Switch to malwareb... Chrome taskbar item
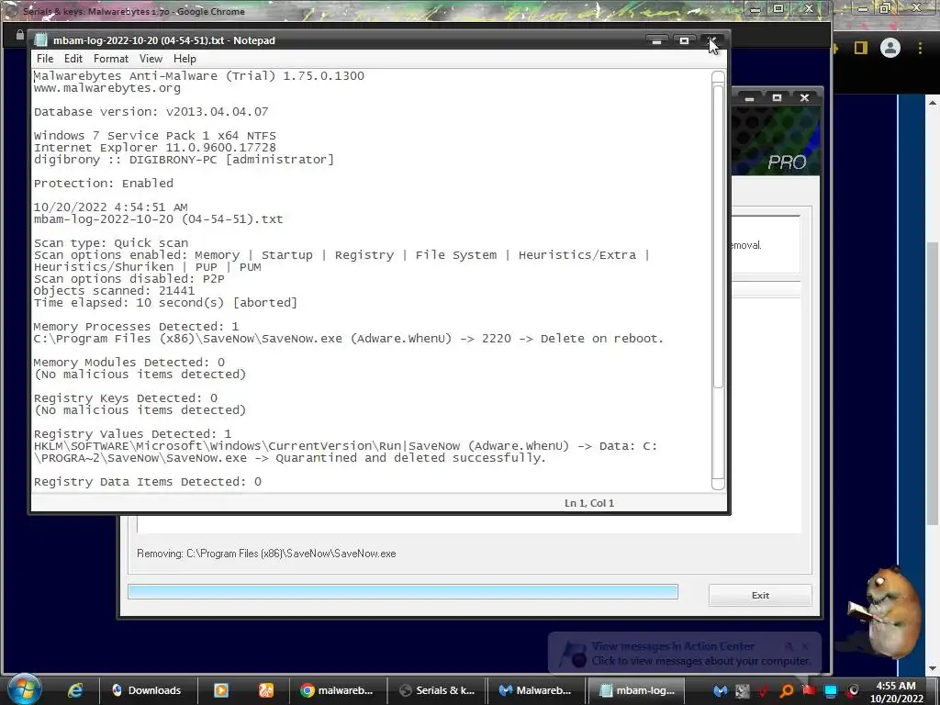 point(337,690)
